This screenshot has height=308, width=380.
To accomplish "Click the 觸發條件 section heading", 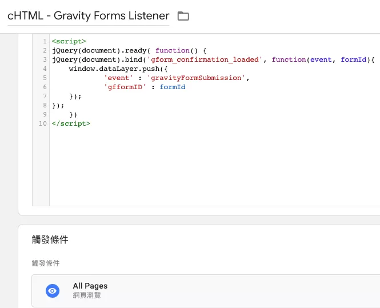I will tap(50, 239).
